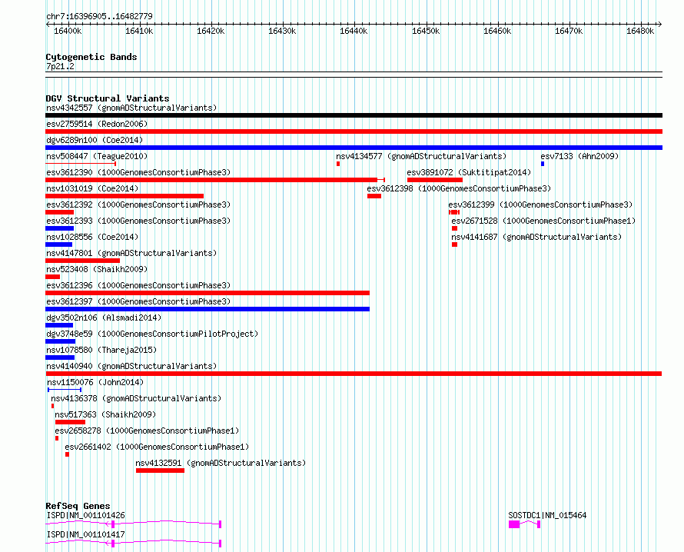684x552 pixels.
Task: Open dgv3502n106 (Alsmadi2014) label
Action: pyautogui.click(x=104, y=318)
